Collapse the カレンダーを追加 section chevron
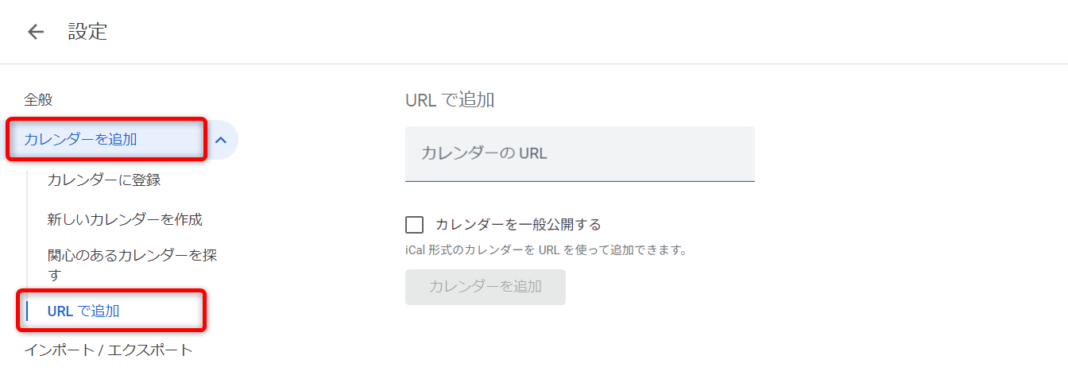Viewport: 1068px width, 375px height. pos(221,140)
